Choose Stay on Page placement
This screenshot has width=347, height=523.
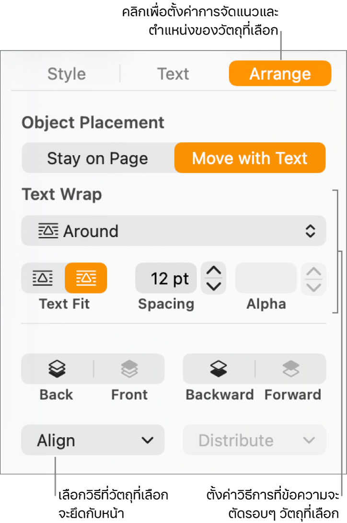coord(98,158)
